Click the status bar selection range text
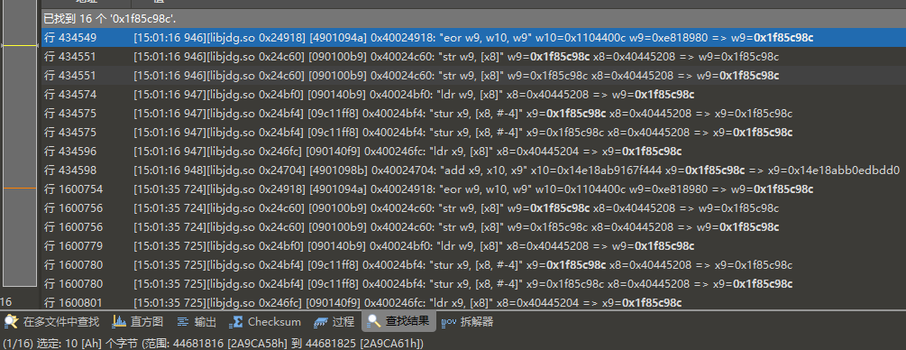Image resolution: width=906 pixels, height=350 pixels. [214, 344]
